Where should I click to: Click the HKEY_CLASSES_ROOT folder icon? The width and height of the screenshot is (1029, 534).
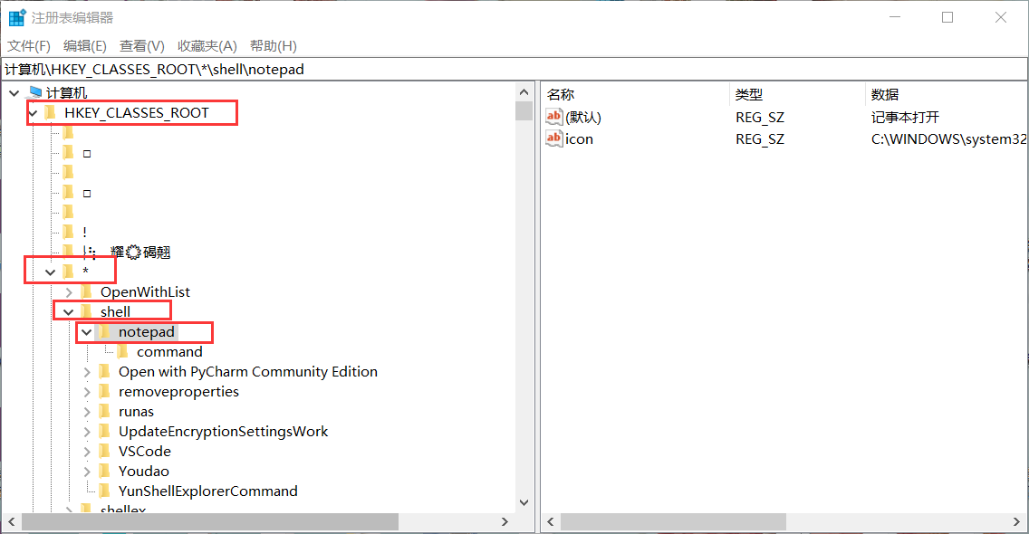pyautogui.click(x=50, y=113)
